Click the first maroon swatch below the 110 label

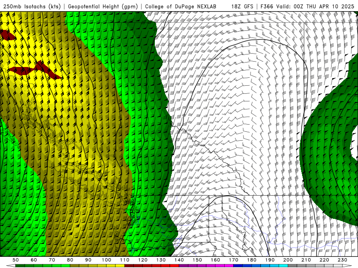pyautogui.click(x=129, y=266)
